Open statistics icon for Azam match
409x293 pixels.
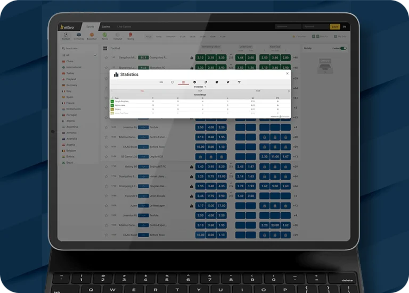tap(192, 206)
